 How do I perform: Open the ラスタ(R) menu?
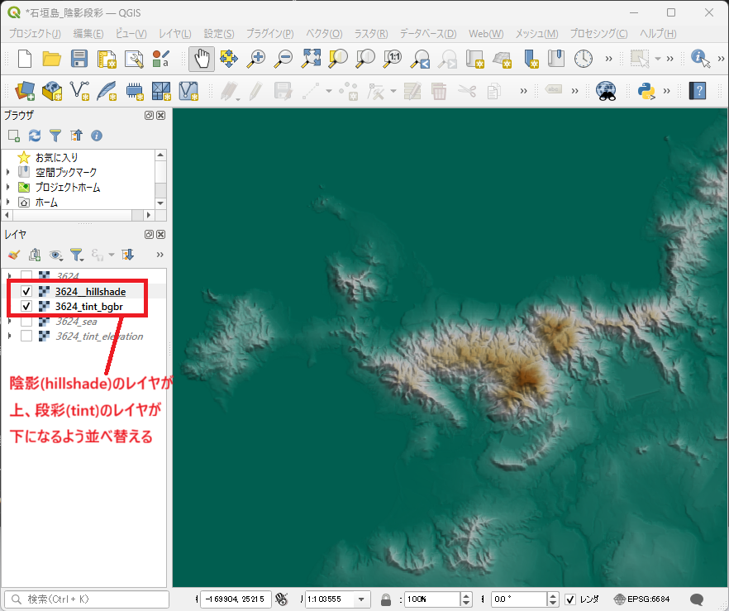(370, 34)
